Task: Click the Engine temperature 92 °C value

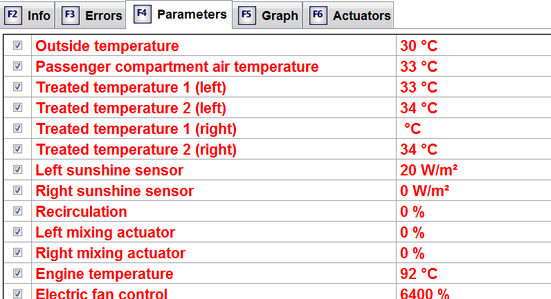Action: pos(418,273)
